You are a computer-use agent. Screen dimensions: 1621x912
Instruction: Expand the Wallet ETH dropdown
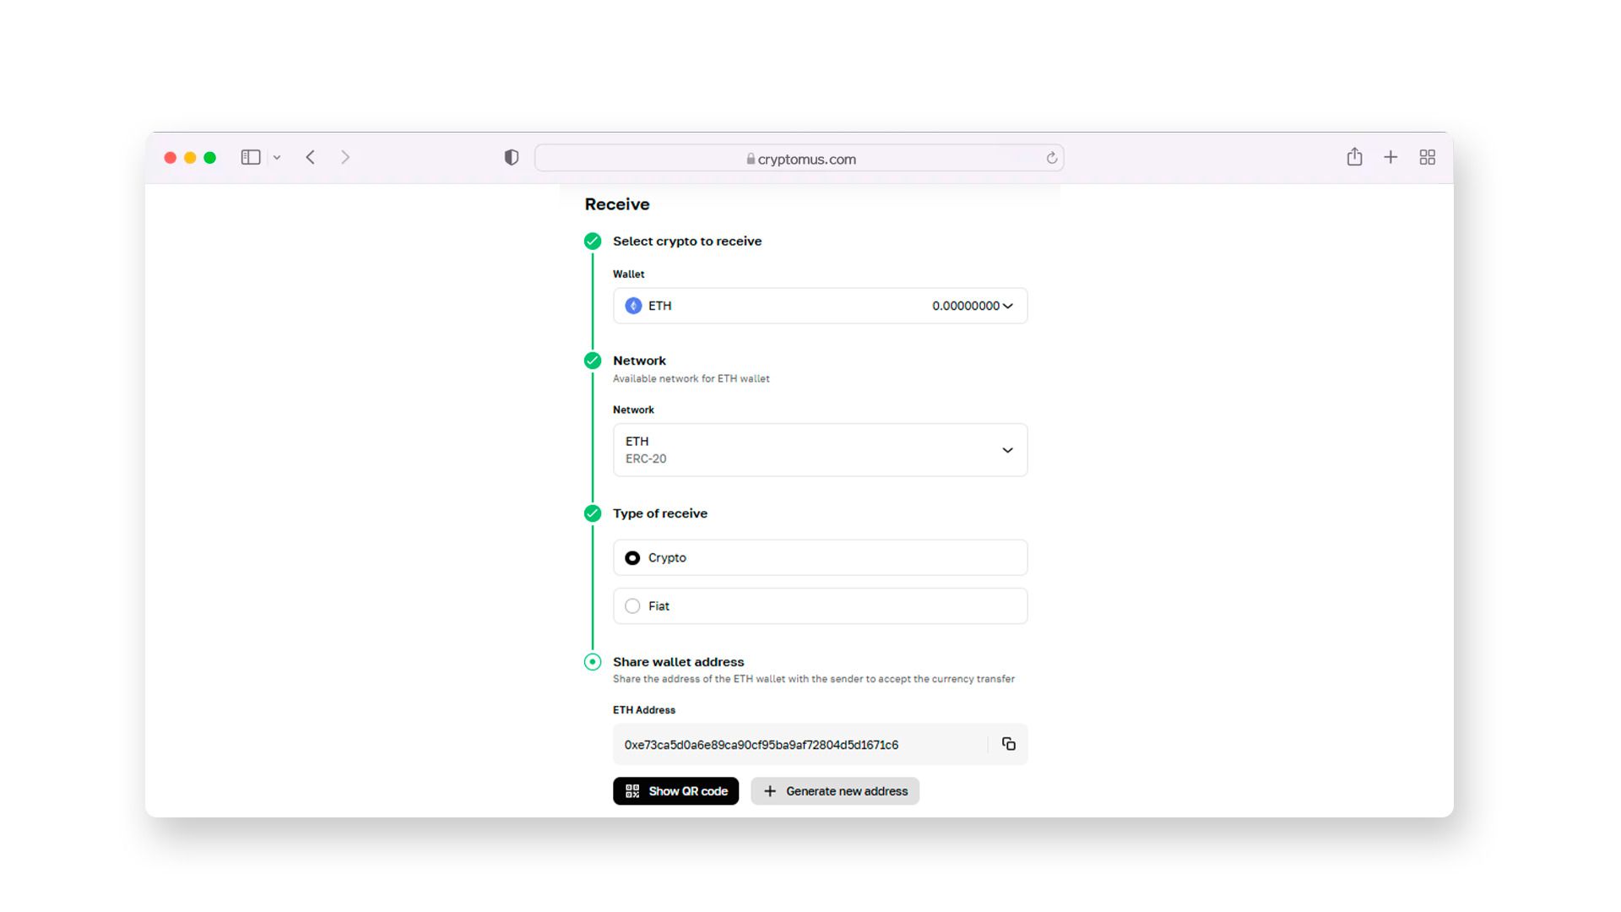[1007, 306]
